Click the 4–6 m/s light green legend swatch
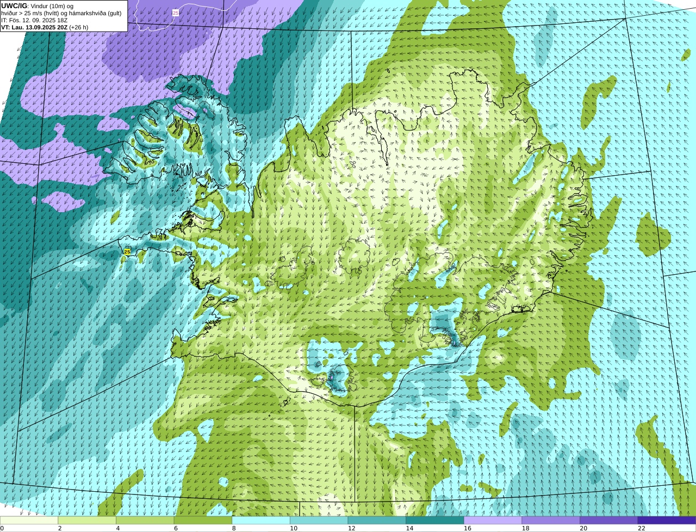Screen dimensions: 696x532 click(145, 520)
